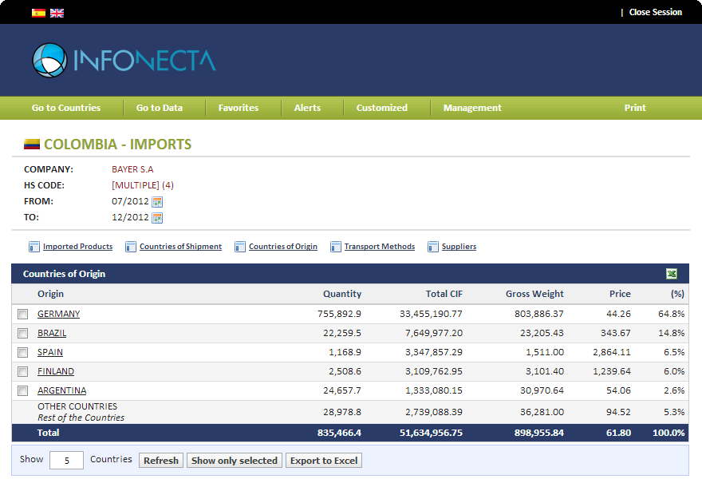The image size is (702, 491).
Task: Click the Spanish flag language icon
Action: click(38, 13)
